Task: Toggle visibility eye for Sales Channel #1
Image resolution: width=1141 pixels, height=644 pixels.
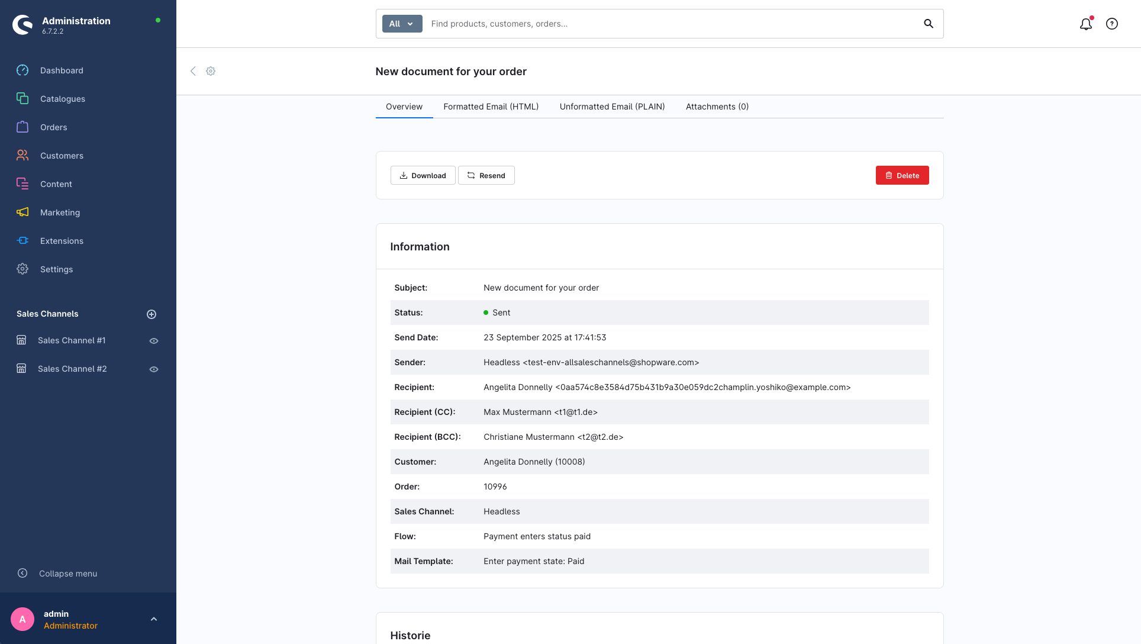Action: pos(154,341)
